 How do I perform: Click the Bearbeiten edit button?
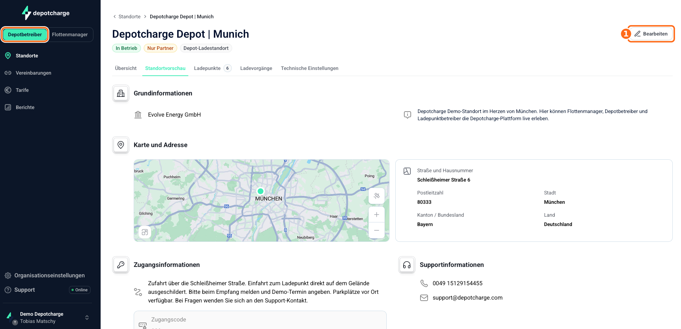coord(651,34)
